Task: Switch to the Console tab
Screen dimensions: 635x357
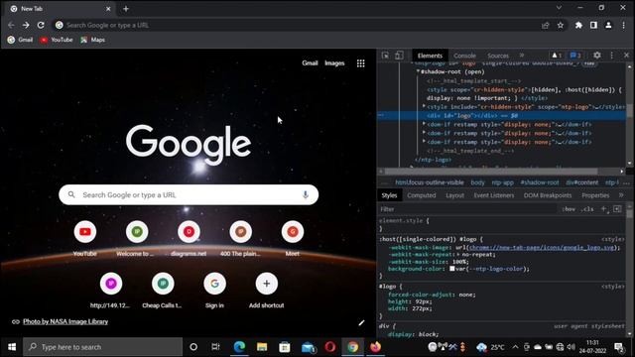Action: 464,56
